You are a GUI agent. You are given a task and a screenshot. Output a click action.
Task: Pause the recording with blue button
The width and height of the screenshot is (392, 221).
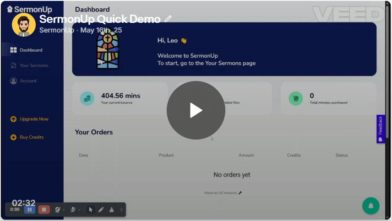(29, 210)
